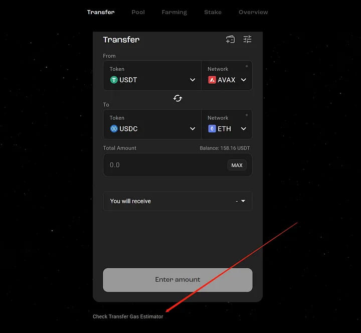Click the AVAX network logo
Image resolution: width=361 pixels, height=333 pixels.
click(x=212, y=80)
